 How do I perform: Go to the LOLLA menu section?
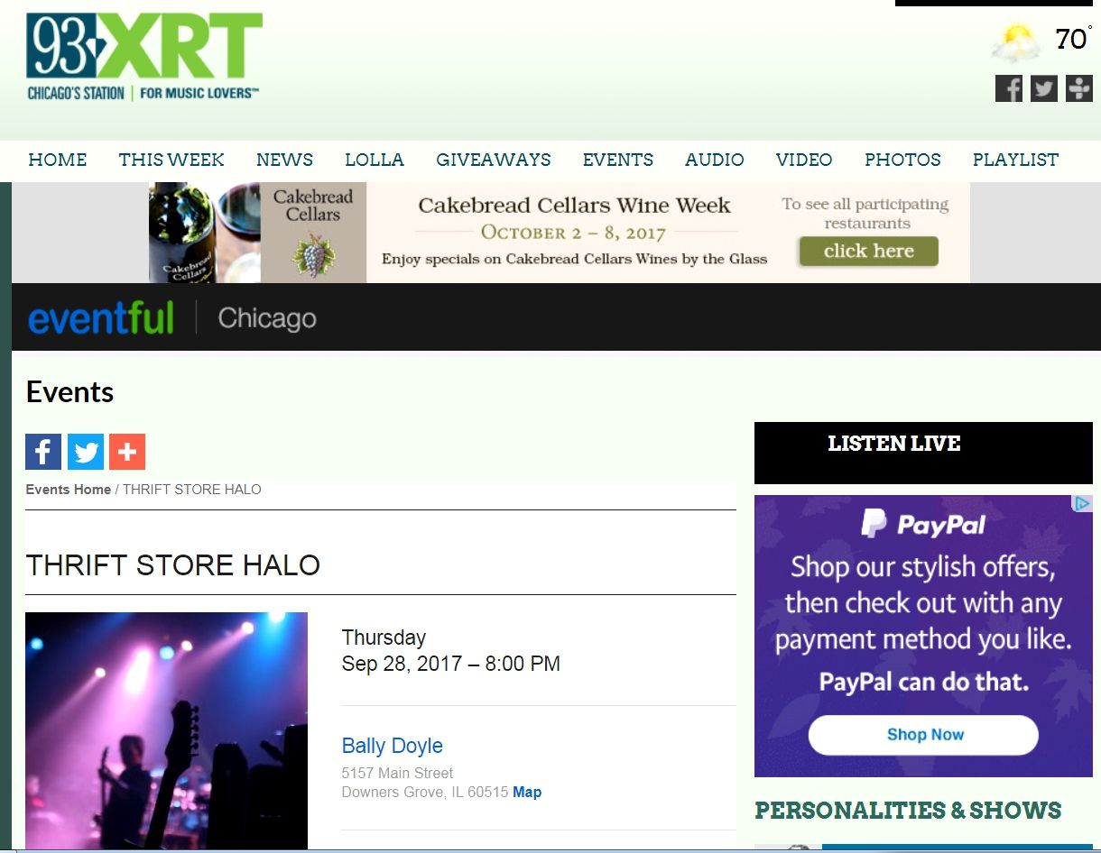[x=375, y=160]
